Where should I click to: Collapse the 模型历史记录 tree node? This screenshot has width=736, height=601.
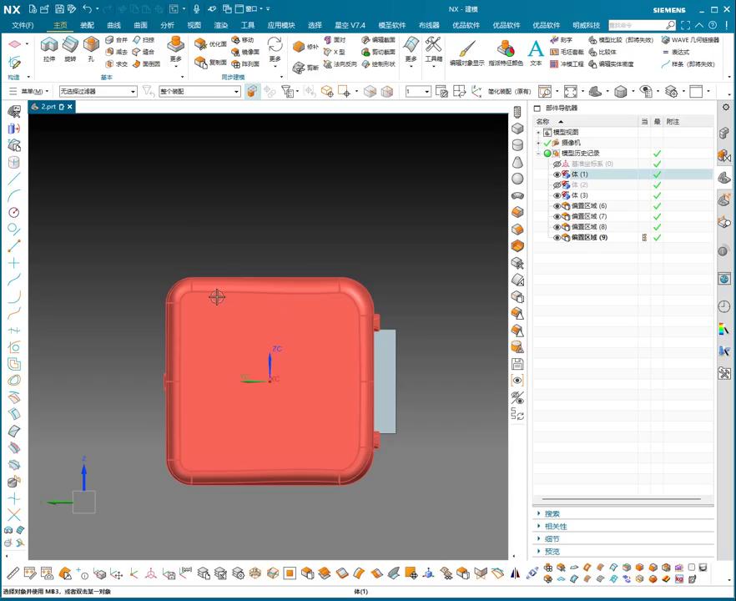[538, 154]
